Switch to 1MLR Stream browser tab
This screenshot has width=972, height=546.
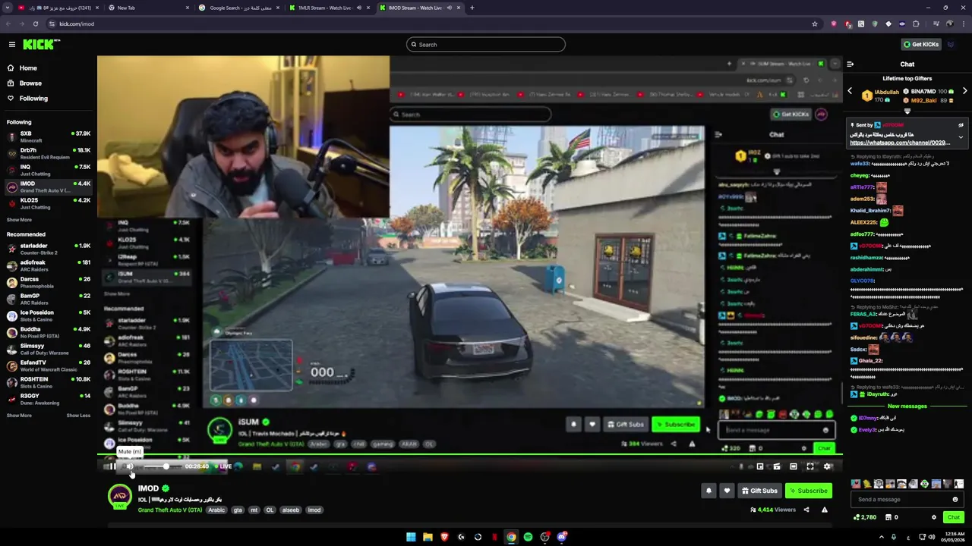coord(330,8)
